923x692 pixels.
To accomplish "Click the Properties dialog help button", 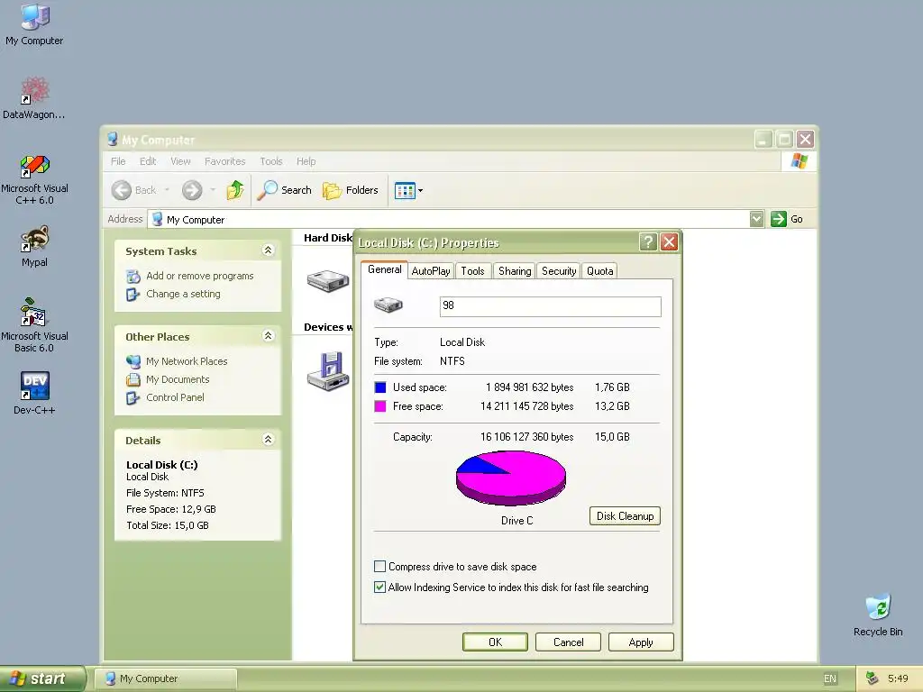I will [x=648, y=241].
